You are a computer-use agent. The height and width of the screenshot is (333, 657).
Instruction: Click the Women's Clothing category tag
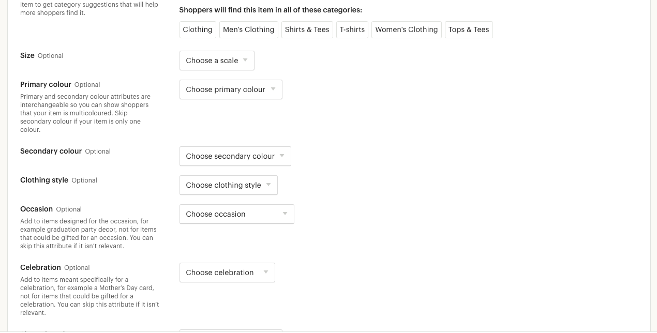tap(406, 29)
